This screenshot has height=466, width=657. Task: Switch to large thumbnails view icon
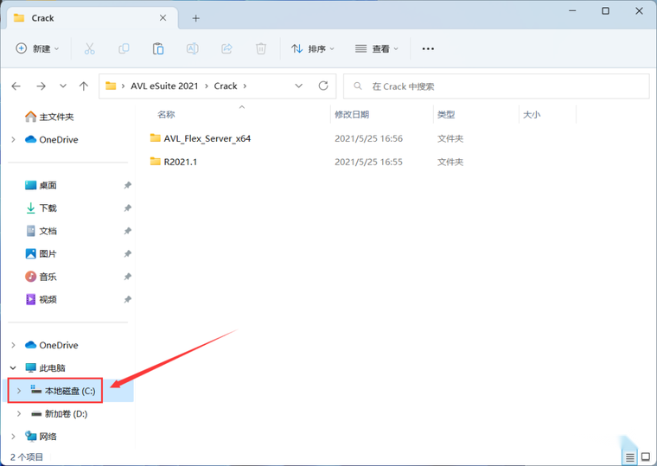point(646,456)
